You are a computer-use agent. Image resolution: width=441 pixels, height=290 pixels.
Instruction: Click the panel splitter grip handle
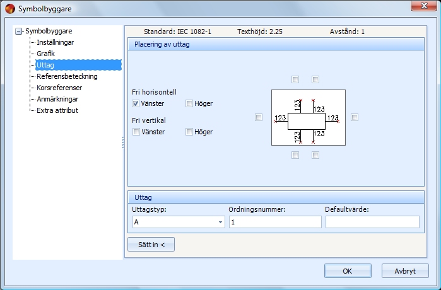click(123, 142)
